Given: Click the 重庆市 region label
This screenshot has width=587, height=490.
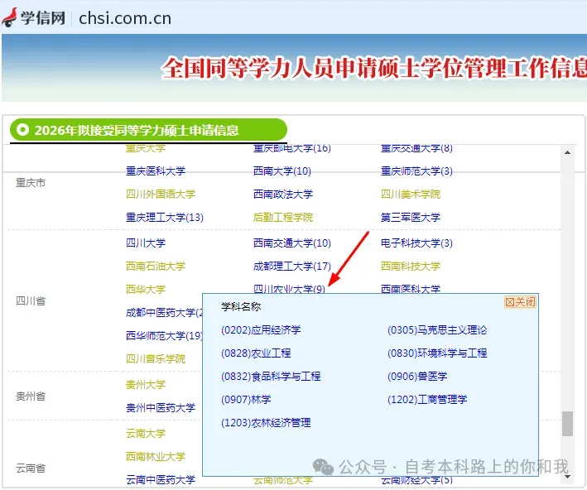Looking at the screenshot, I should pyautogui.click(x=31, y=183).
